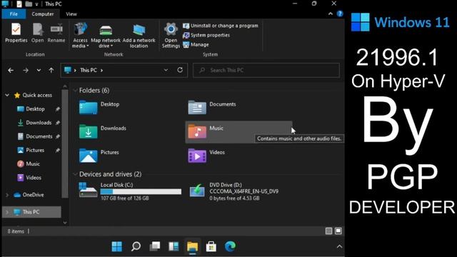Screen dimensions: 457x257
Task: Open Microsoft Store on the taskbar
Action: [x=211, y=246]
